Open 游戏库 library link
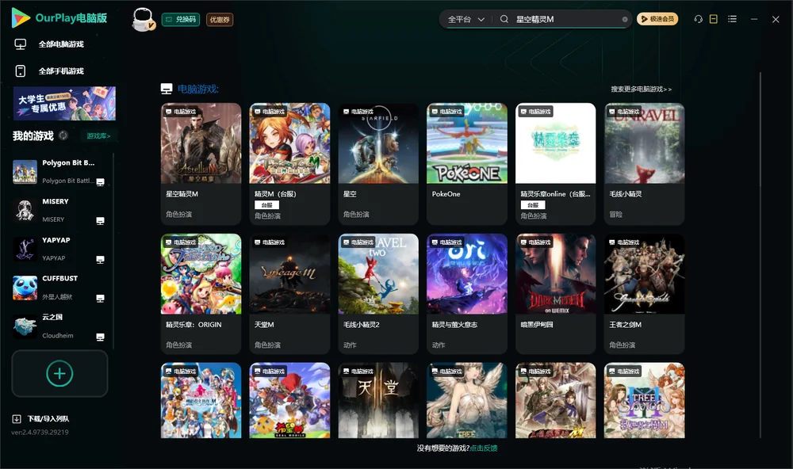 tap(98, 136)
